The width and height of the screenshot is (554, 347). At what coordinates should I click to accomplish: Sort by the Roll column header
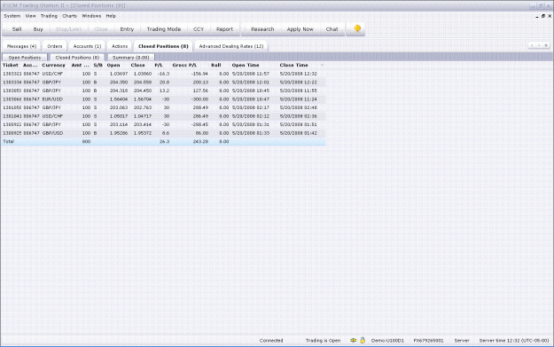click(216, 65)
